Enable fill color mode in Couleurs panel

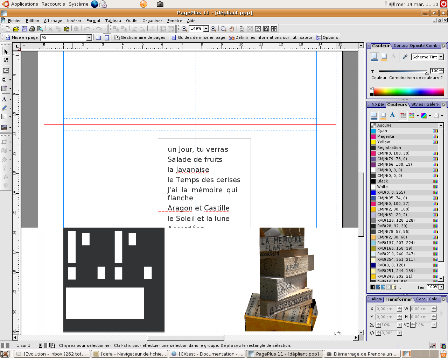point(374,115)
